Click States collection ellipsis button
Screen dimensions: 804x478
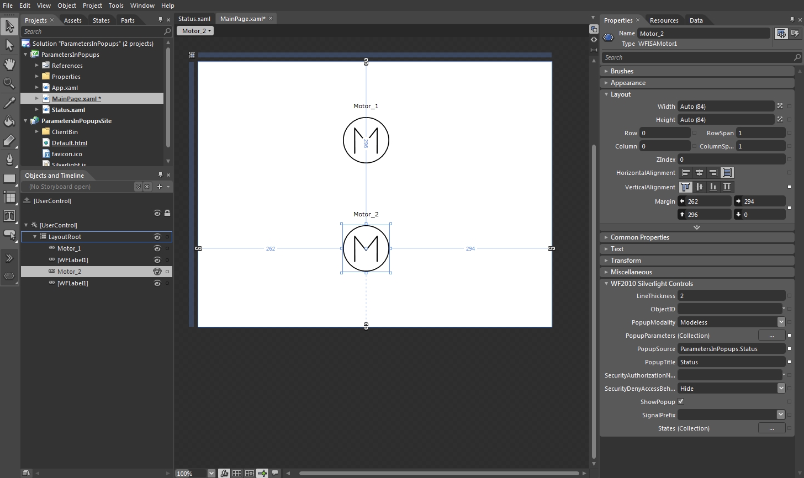coord(771,428)
